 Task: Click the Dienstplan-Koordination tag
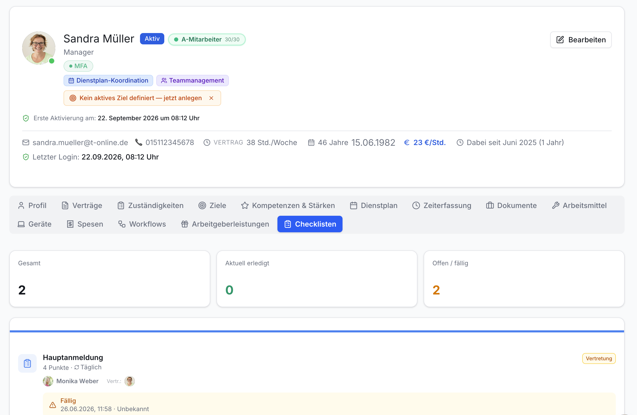[108, 81]
